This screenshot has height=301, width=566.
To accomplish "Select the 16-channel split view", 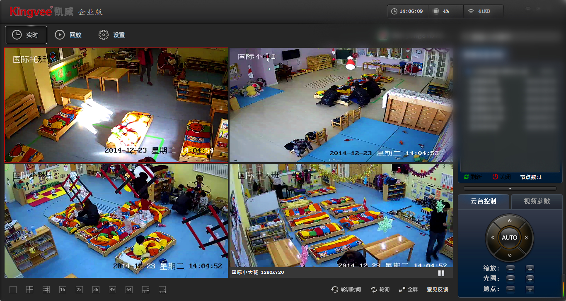I will pos(63,289).
